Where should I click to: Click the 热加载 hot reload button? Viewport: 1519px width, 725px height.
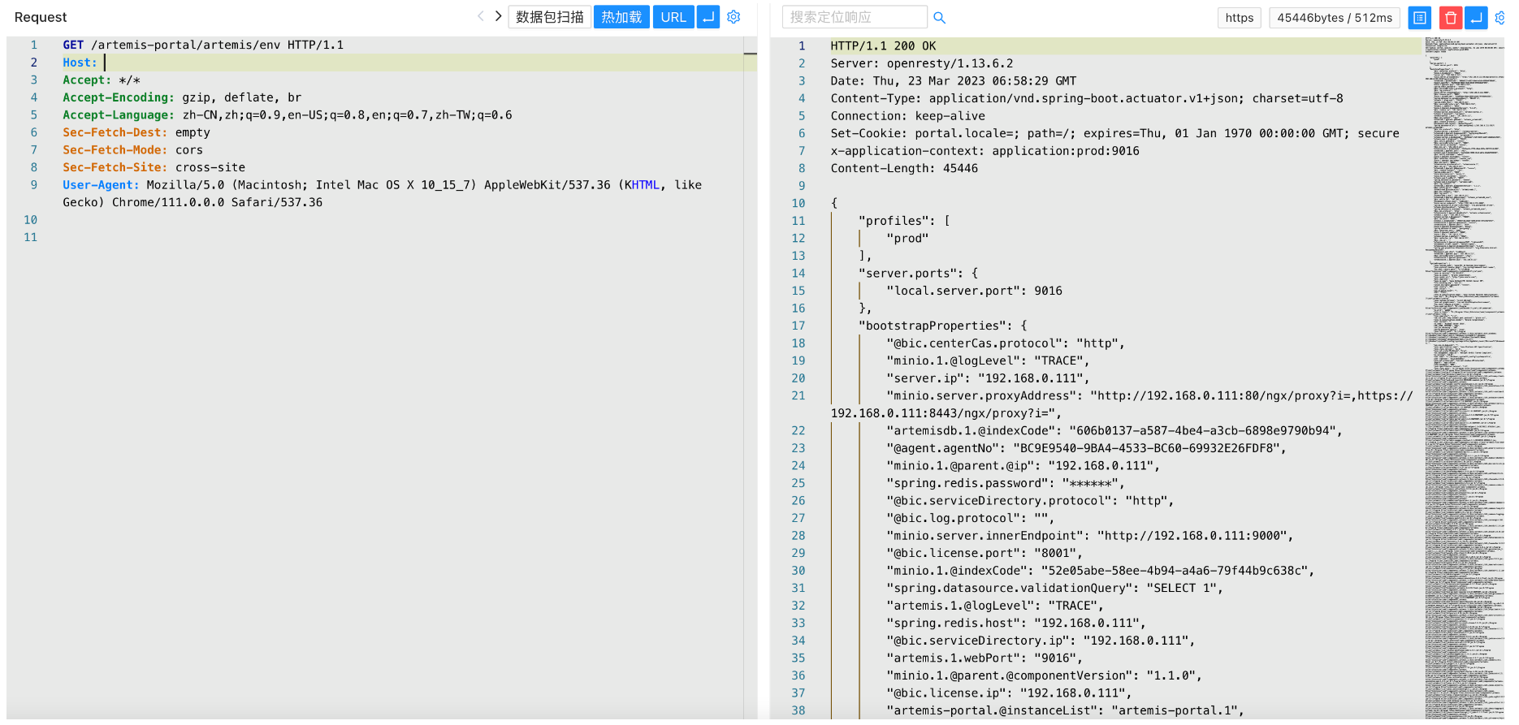pos(621,17)
